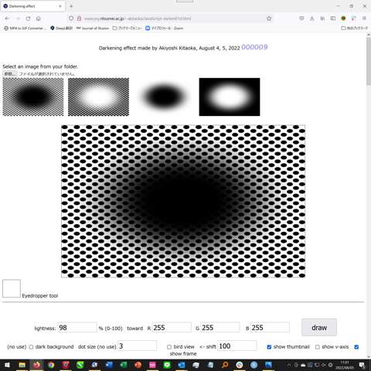Viewport: 371px width, 371px height.
Task: Click the Darkening effect browser tab
Action: pos(32,6)
